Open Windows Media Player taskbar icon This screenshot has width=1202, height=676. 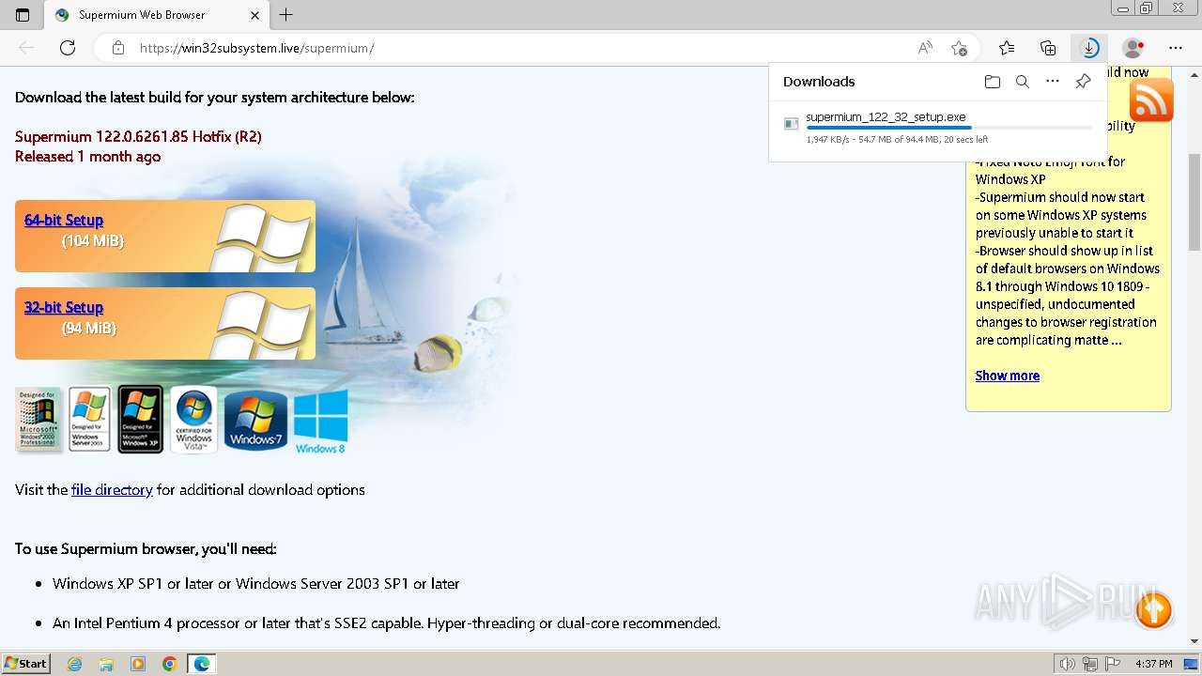click(138, 664)
